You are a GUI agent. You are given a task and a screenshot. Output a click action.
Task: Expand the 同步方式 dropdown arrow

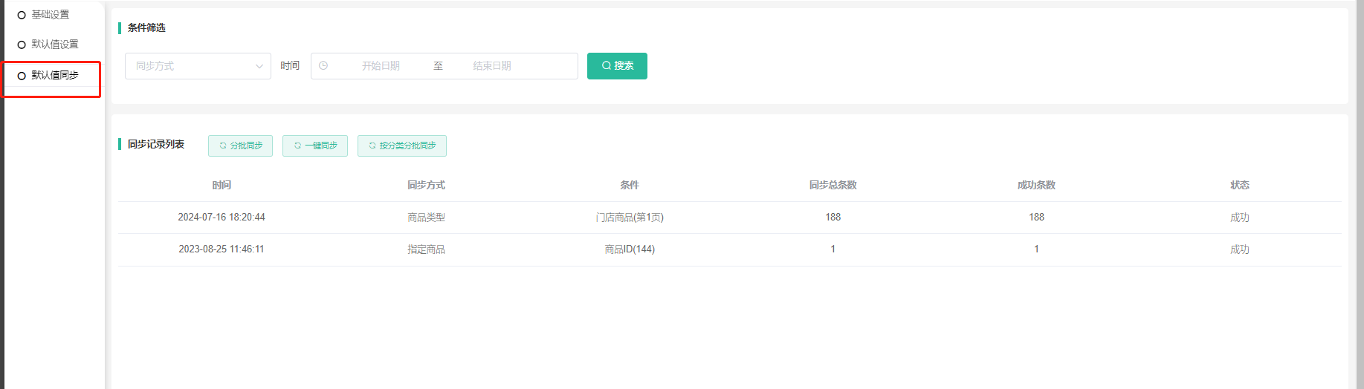[x=259, y=66]
